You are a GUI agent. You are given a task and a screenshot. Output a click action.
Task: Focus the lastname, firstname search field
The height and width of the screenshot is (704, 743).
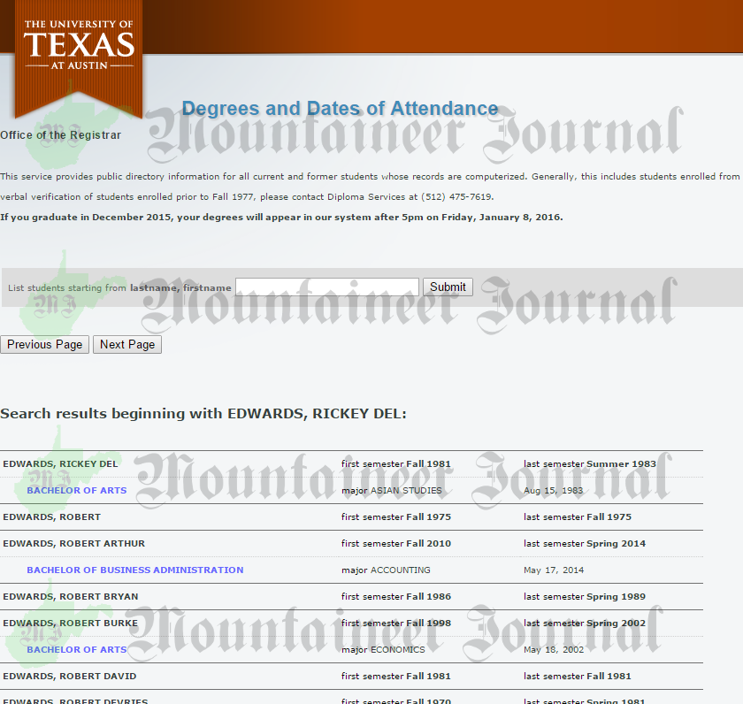point(327,287)
